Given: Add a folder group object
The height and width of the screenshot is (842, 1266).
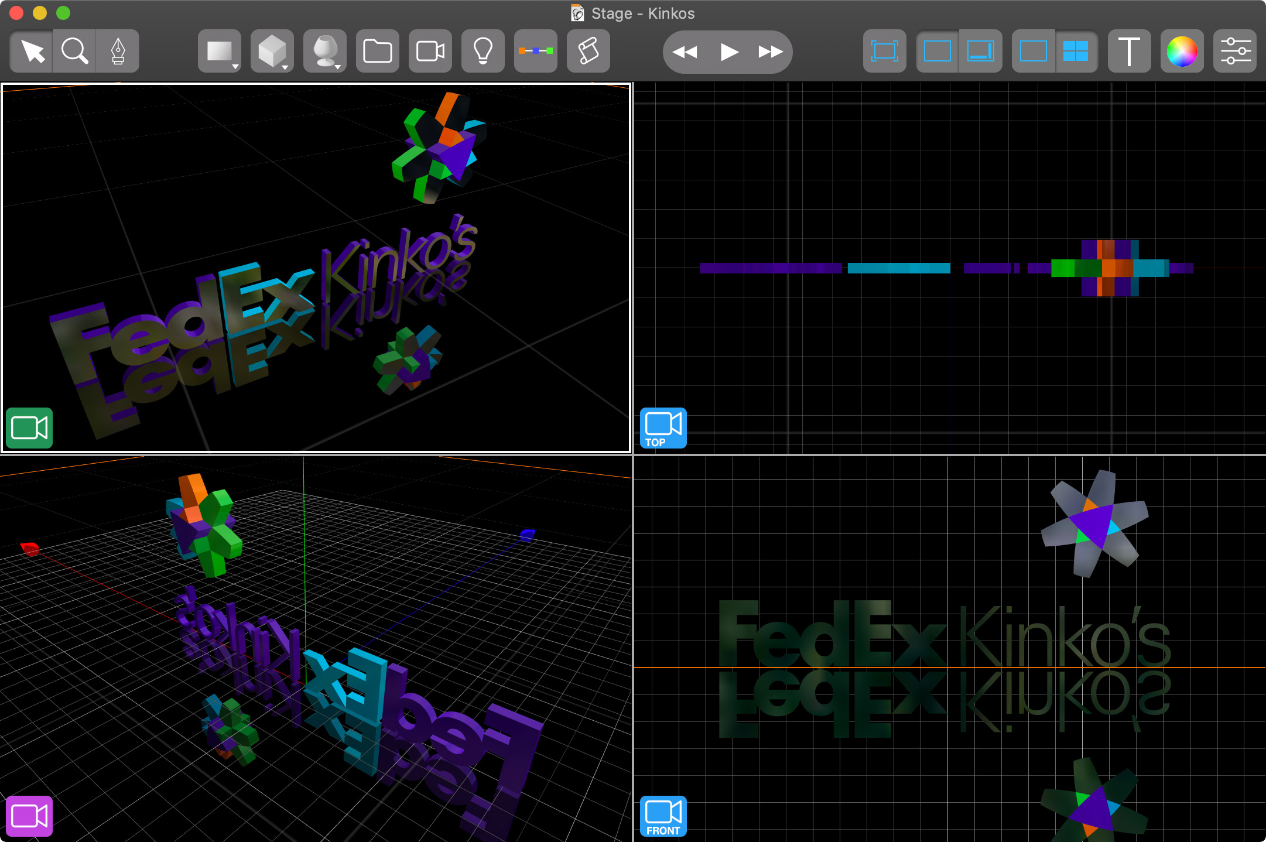Looking at the screenshot, I should 378,52.
